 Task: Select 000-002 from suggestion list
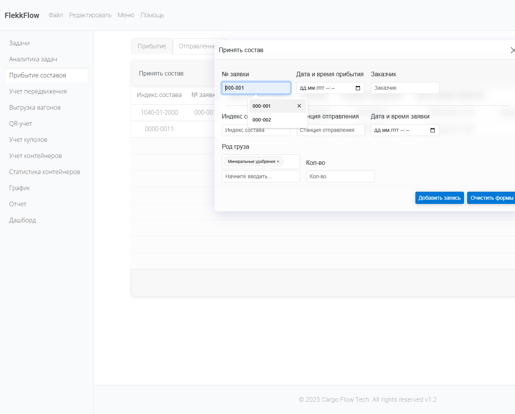tap(262, 120)
